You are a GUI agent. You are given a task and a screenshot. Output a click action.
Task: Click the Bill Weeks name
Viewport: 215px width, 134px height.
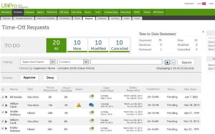coord(16,97)
